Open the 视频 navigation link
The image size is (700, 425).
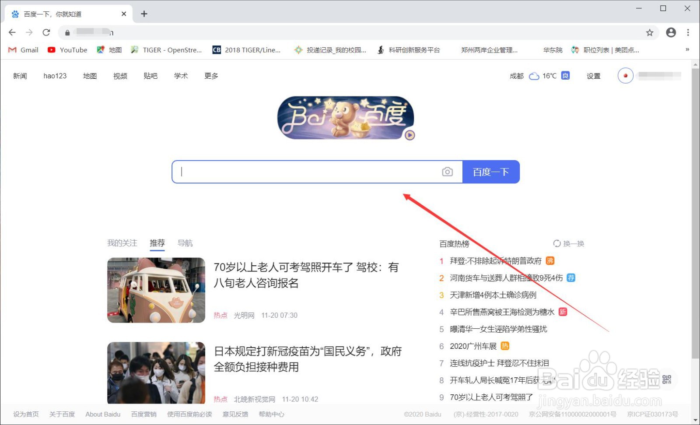coord(120,76)
